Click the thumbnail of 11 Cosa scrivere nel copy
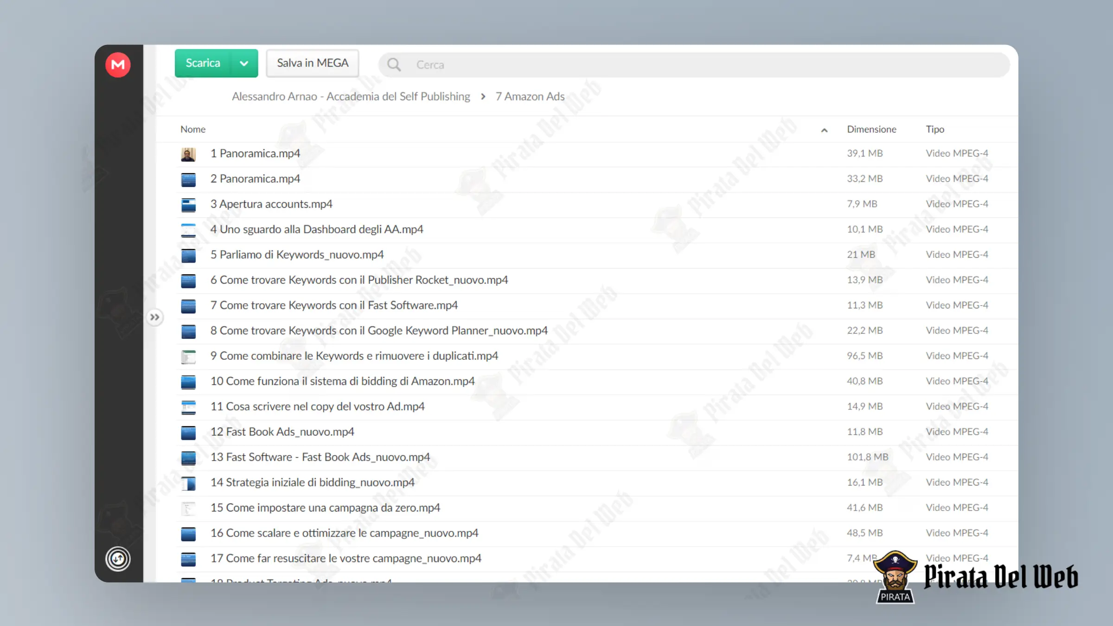Viewport: 1113px width, 626px height. 188,407
